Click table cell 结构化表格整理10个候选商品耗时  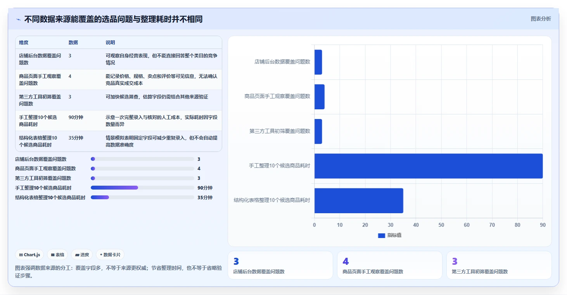38,141
